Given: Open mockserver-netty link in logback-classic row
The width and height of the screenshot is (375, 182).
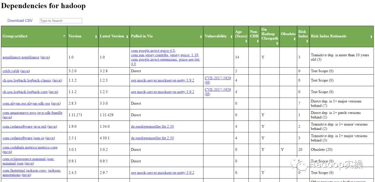Looking at the screenshot, I should click(x=162, y=80).
